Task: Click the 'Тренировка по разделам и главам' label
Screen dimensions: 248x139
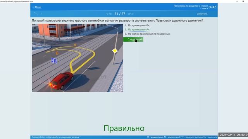Action: (191, 6)
